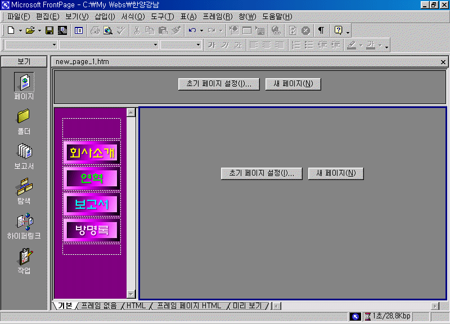Image resolution: width=450 pixels, height=324 pixels.
Task: Open the 삽입(I) menu
Action: click(x=105, y=17)
